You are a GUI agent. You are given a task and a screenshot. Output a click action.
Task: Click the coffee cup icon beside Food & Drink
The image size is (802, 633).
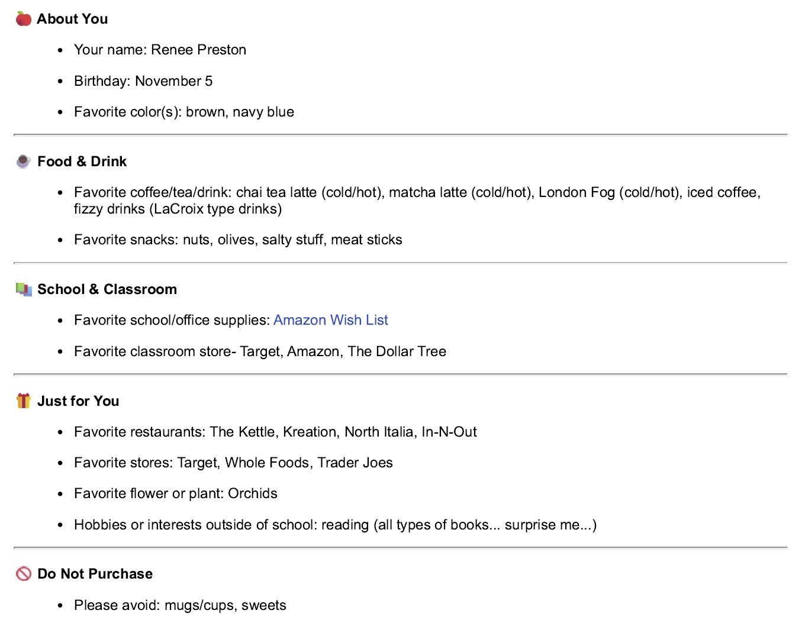coord(24,162)
